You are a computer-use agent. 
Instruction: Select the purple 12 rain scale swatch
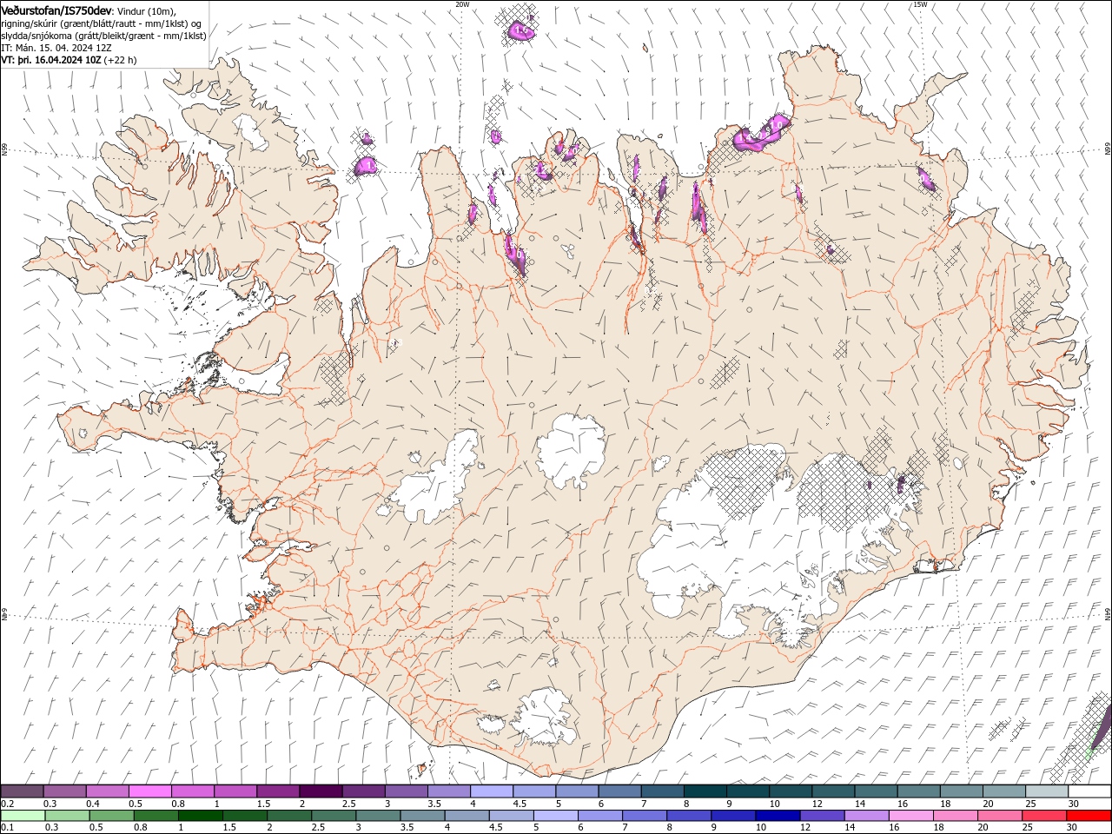tap(823, 816)
